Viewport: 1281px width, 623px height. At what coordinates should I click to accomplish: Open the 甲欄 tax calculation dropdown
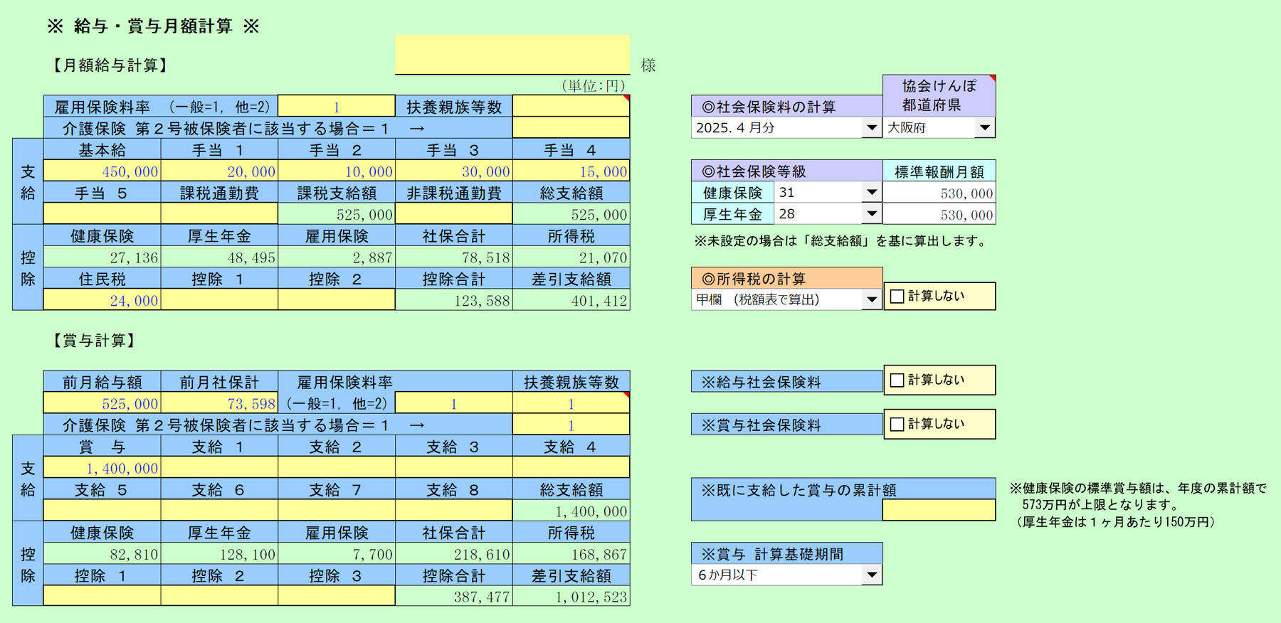pyautogui.click(x=871, y=299)
